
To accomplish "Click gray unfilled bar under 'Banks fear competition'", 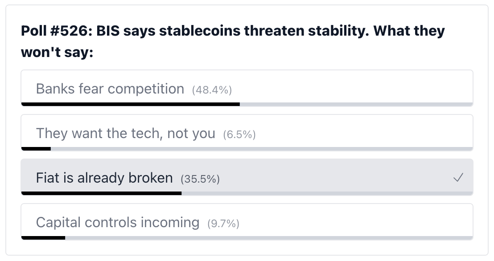I will 356,104.
